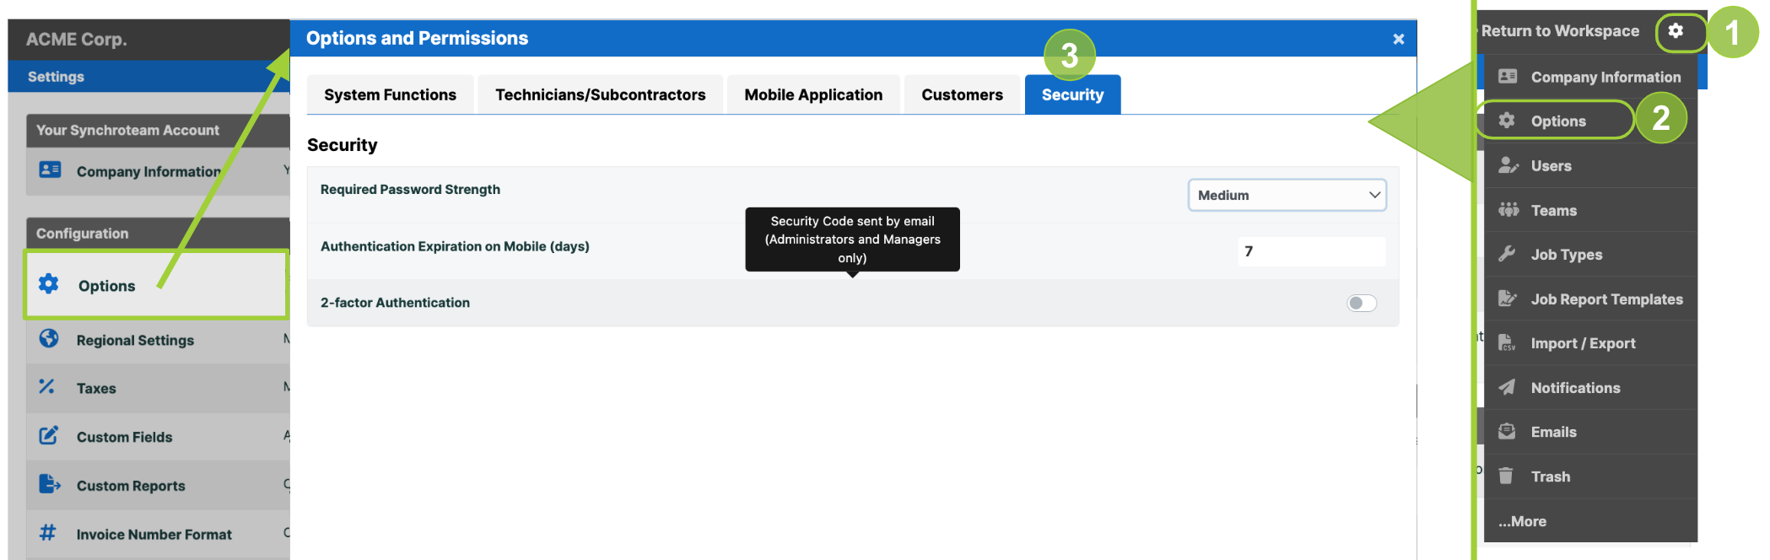The image size is (1770, 560).
Task: Click the Custom Reports export icon
Action: pos(50,483)
